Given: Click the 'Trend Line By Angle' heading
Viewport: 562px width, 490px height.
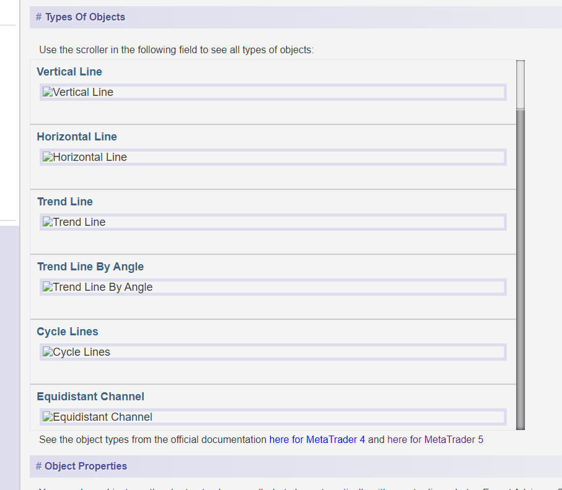Looking at the screenshot, I should pos(90,267).
